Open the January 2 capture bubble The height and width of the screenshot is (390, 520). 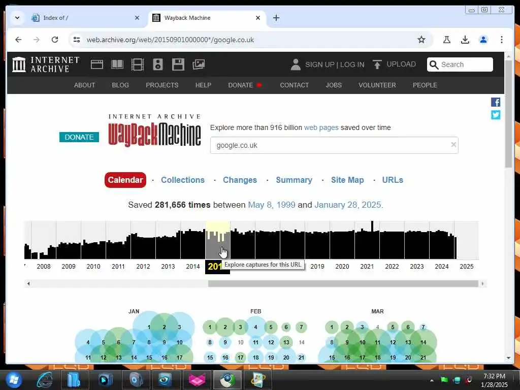point(164,327)
